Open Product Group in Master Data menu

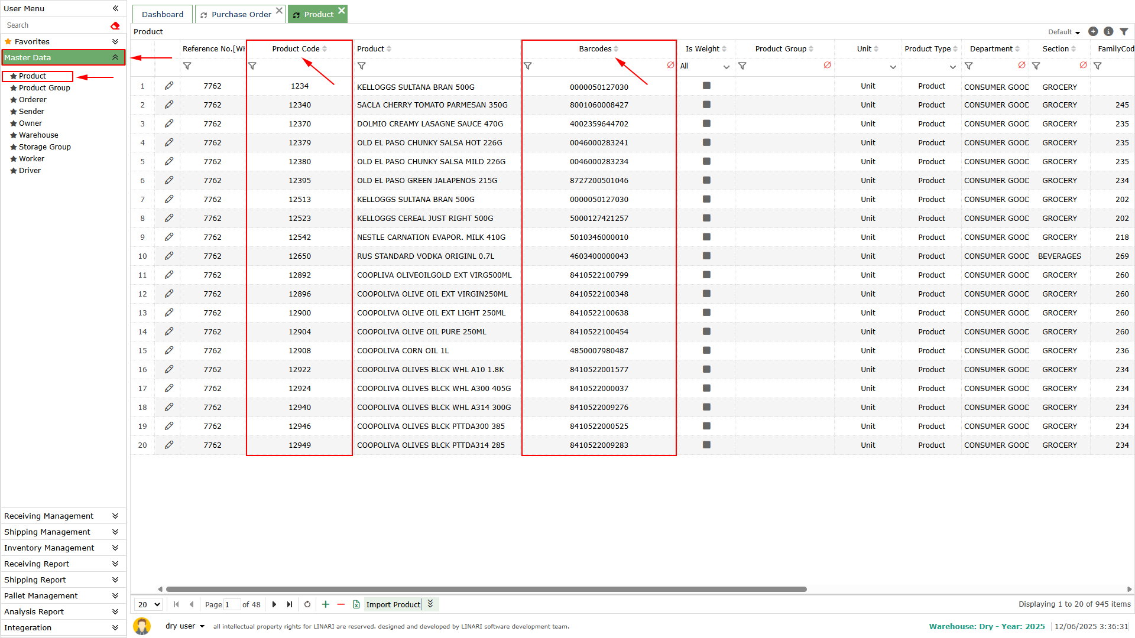click(x=44, y=88)
